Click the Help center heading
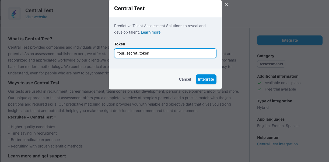The height and width of the screenshot is (162, 329). (268, 138)
